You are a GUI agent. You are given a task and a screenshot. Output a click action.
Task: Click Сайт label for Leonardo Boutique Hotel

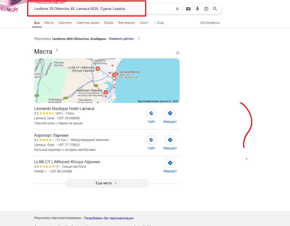point(151,121)
